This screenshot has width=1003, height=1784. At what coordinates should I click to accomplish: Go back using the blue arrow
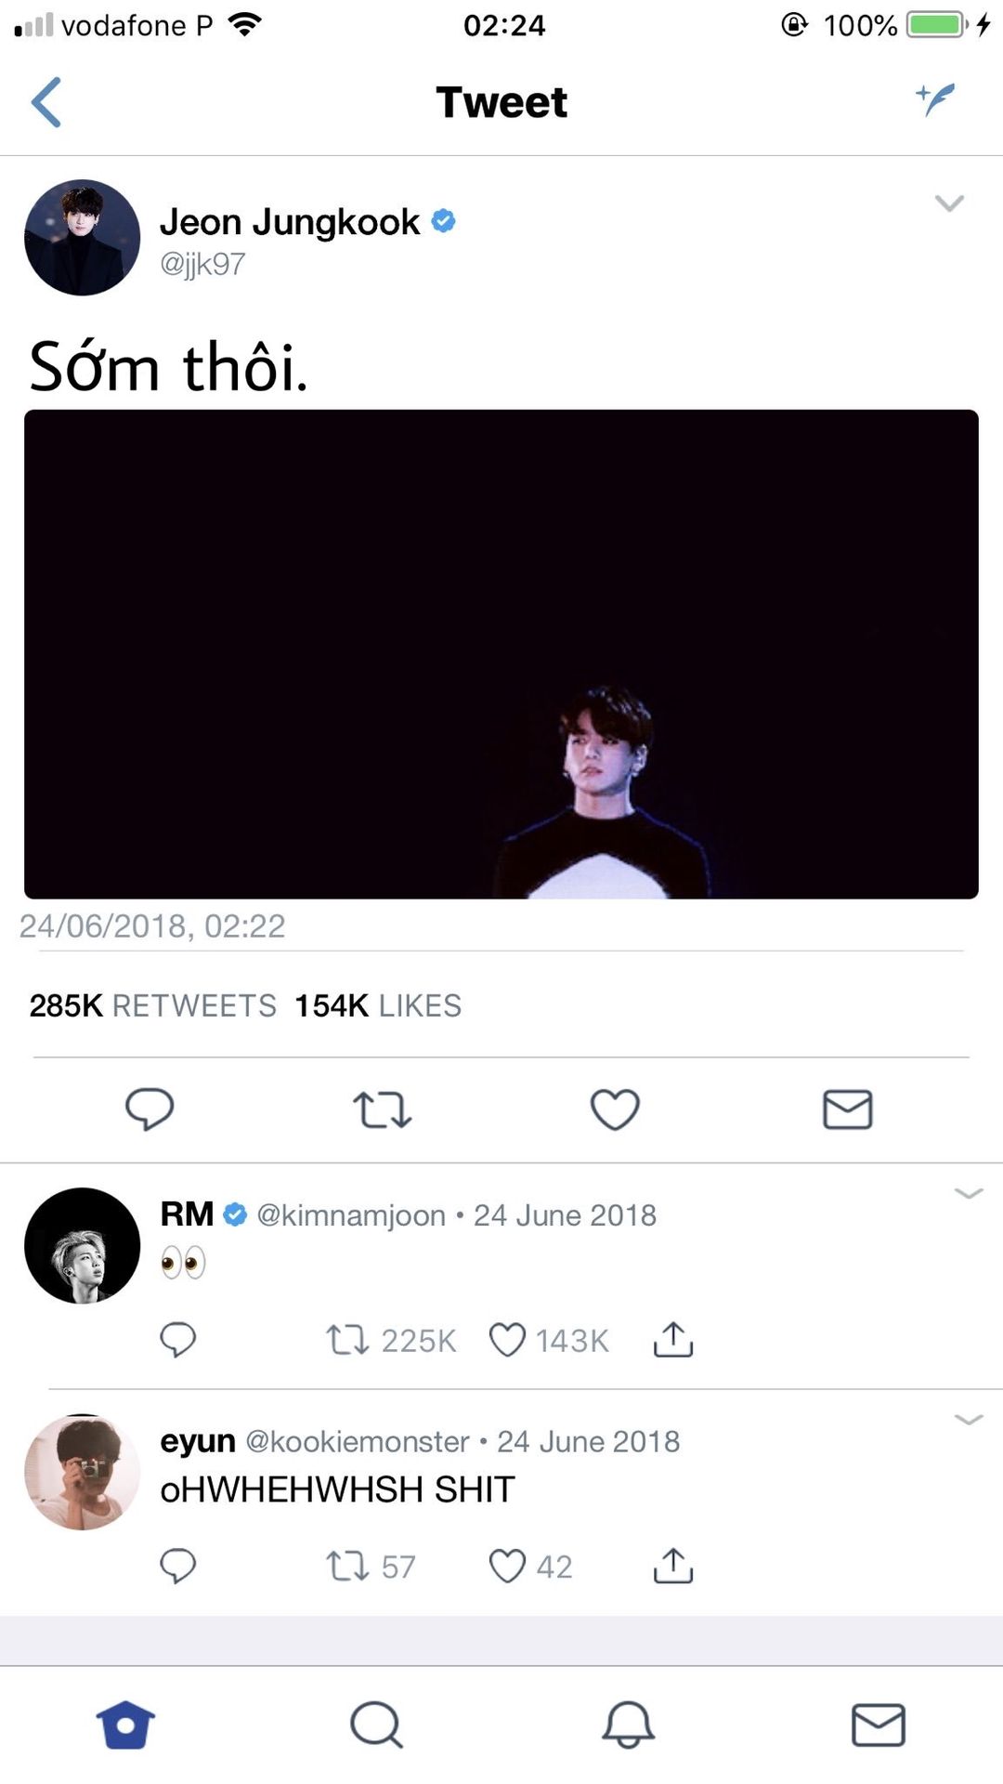[46, 102]
